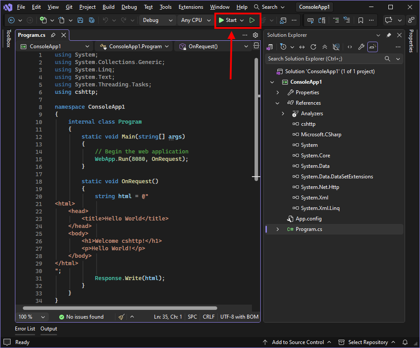Open the File menu
This screenshot has width=420, height=348.
coord(21,7)
